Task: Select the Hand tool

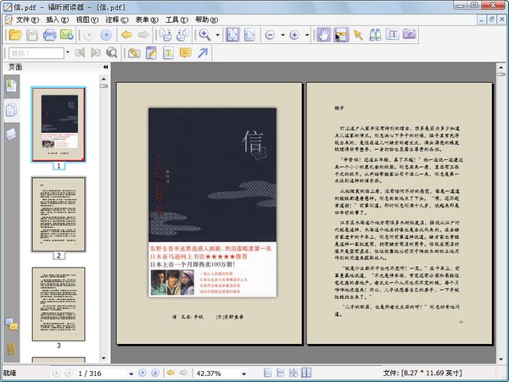Action: [x=323, y=35]
